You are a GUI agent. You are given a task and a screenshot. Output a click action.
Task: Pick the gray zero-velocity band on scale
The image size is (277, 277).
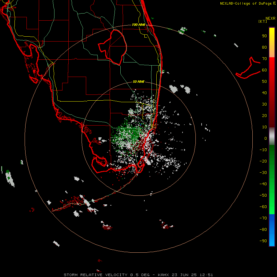(272, 136)
